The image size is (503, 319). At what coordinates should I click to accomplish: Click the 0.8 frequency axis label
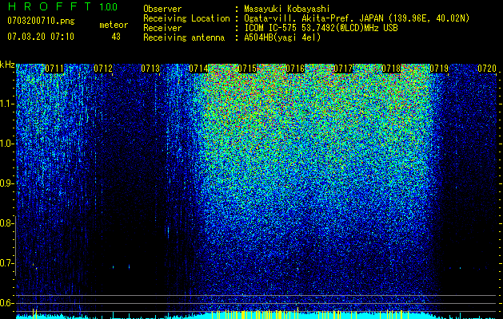pos(6,223)
